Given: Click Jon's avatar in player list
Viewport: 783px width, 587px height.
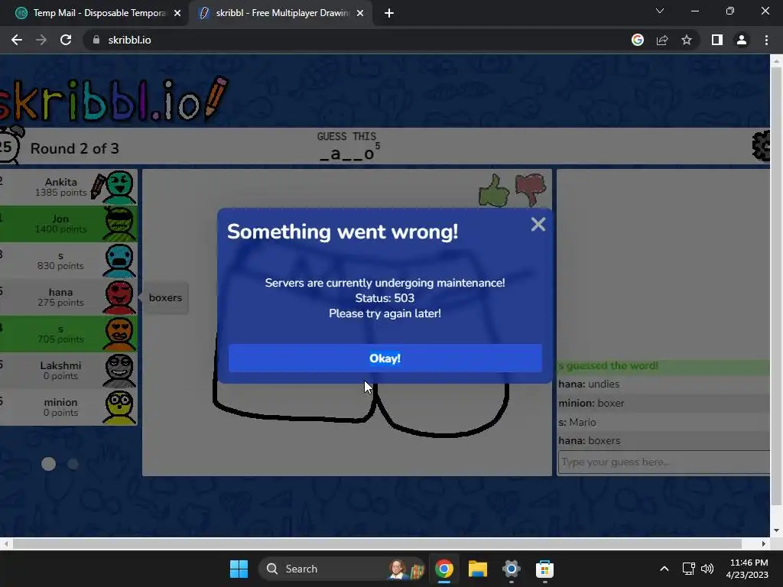Looking at the screenshot, I should click(x=119, y=224).
